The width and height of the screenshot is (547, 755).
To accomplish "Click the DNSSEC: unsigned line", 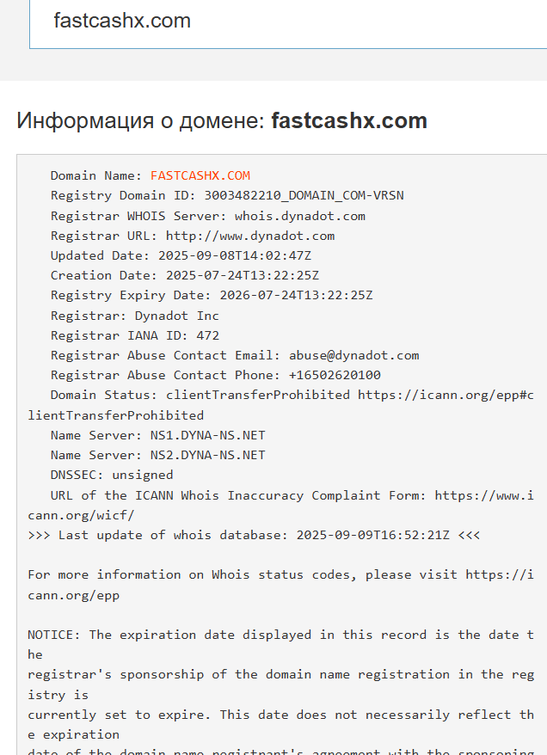I will (111, 475).
